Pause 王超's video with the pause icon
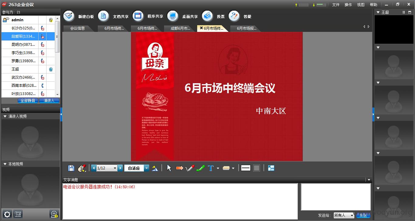 pos(404,12)
